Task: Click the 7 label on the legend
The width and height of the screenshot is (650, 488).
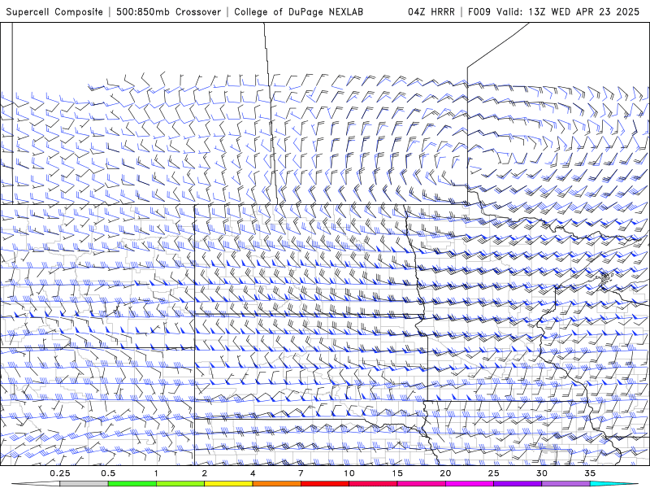Action: (301, 473)
